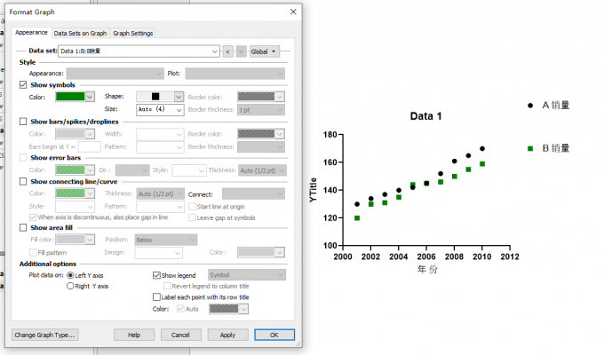This screenshot has width=604, height=355.
Task: Click the graph title Data 1
Action: pyautogui.click(x=425, y=116)
